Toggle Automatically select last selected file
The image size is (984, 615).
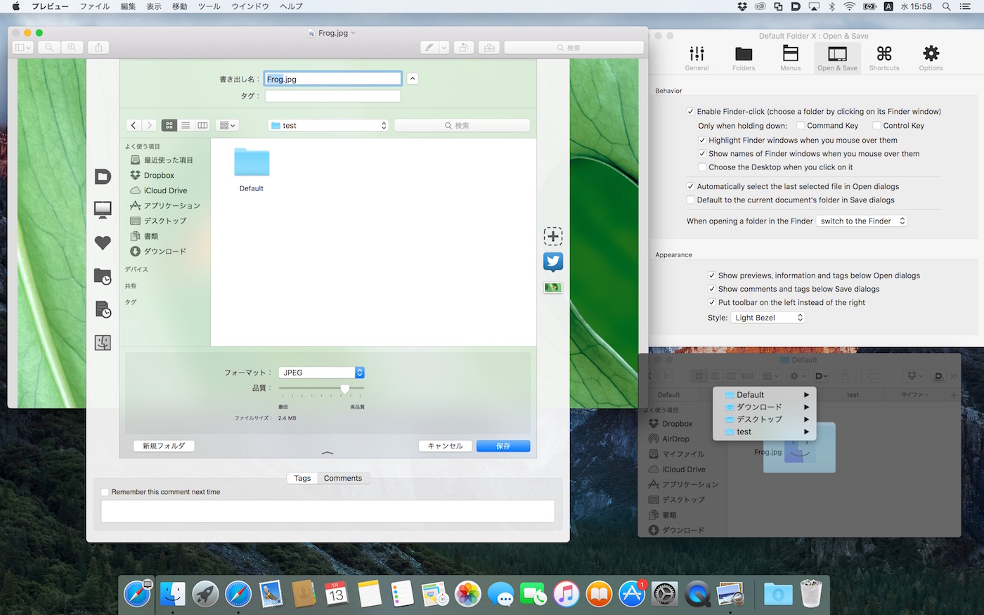click(x=690, y=186)
